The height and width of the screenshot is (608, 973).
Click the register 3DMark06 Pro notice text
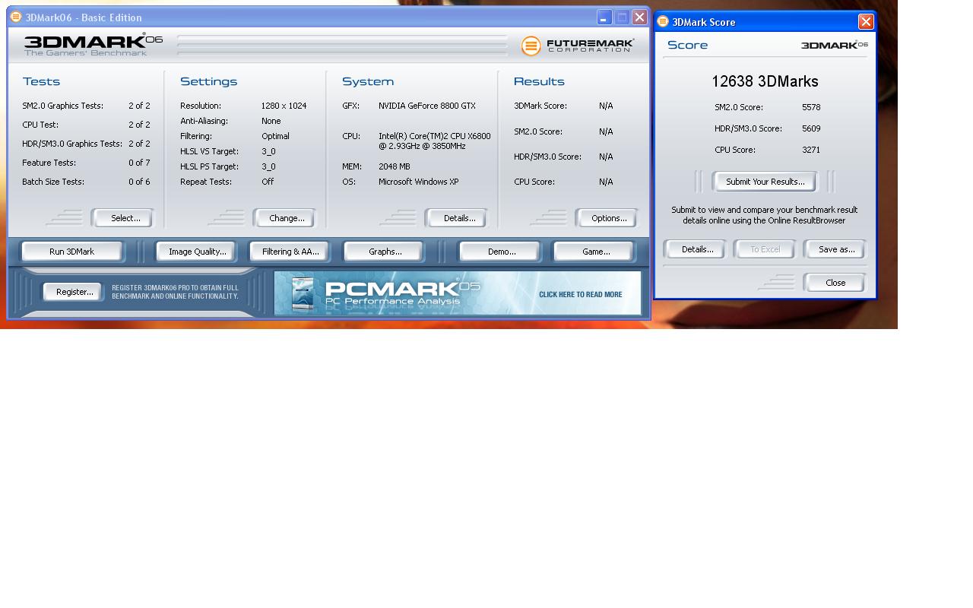175,292
